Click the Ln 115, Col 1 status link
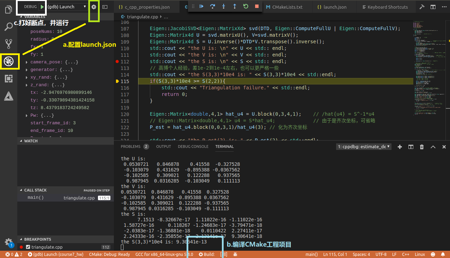The height and width of the screenshot is (258, 450). [x=334, y=254]
